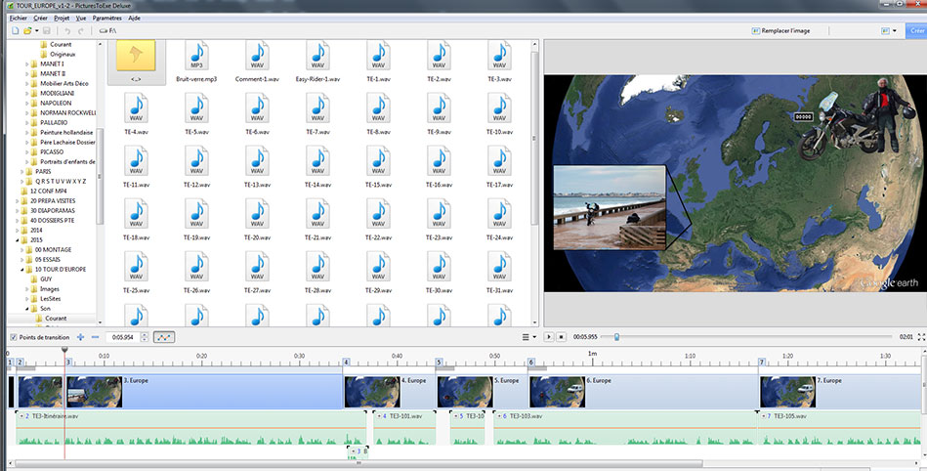Expand the 20 PREPA VISITES folder
927x471 pixels.
(18, 201)
